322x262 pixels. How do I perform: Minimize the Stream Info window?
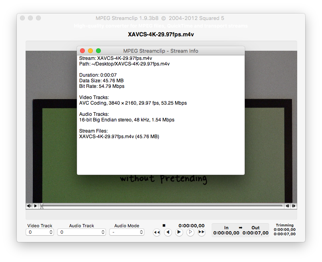point(90,51)
